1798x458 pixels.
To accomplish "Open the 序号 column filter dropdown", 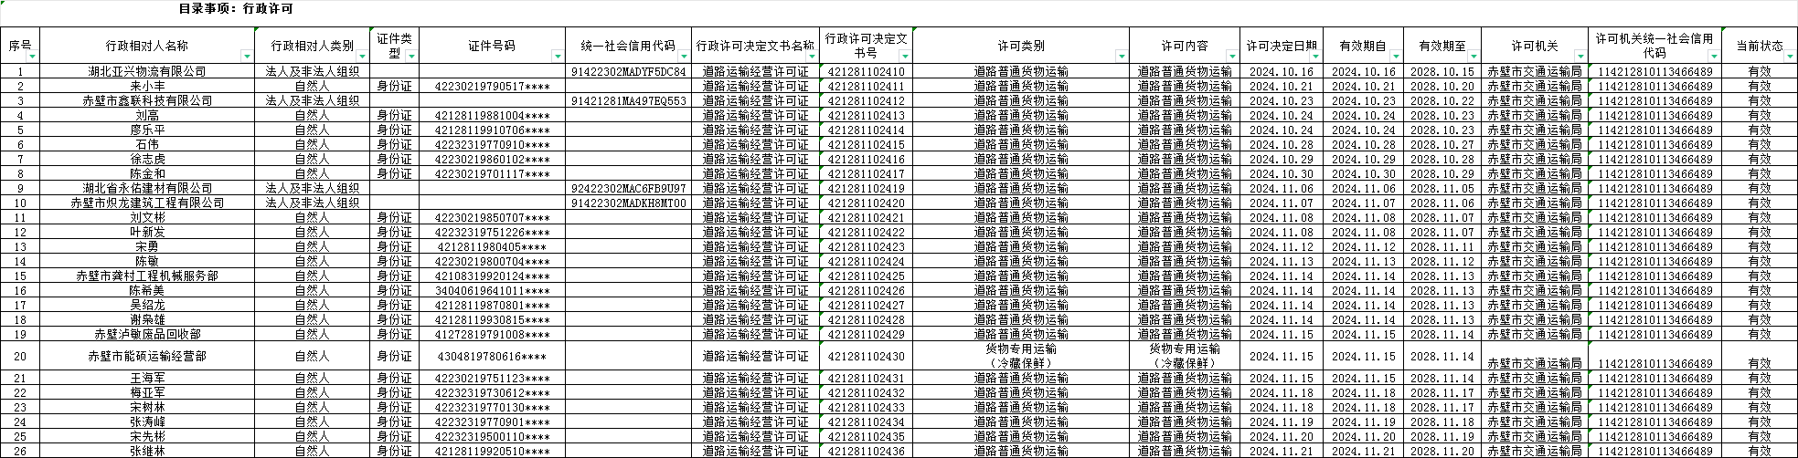I will (x=32, y=57).
